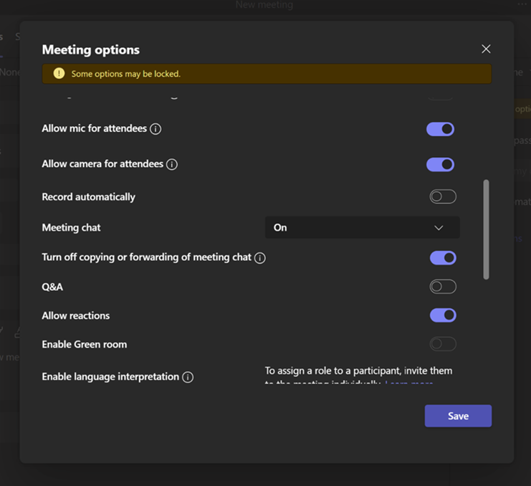531x486 pixels.
Task: Open the Meeting chat combo box showing On
Action: coord(362,228)
